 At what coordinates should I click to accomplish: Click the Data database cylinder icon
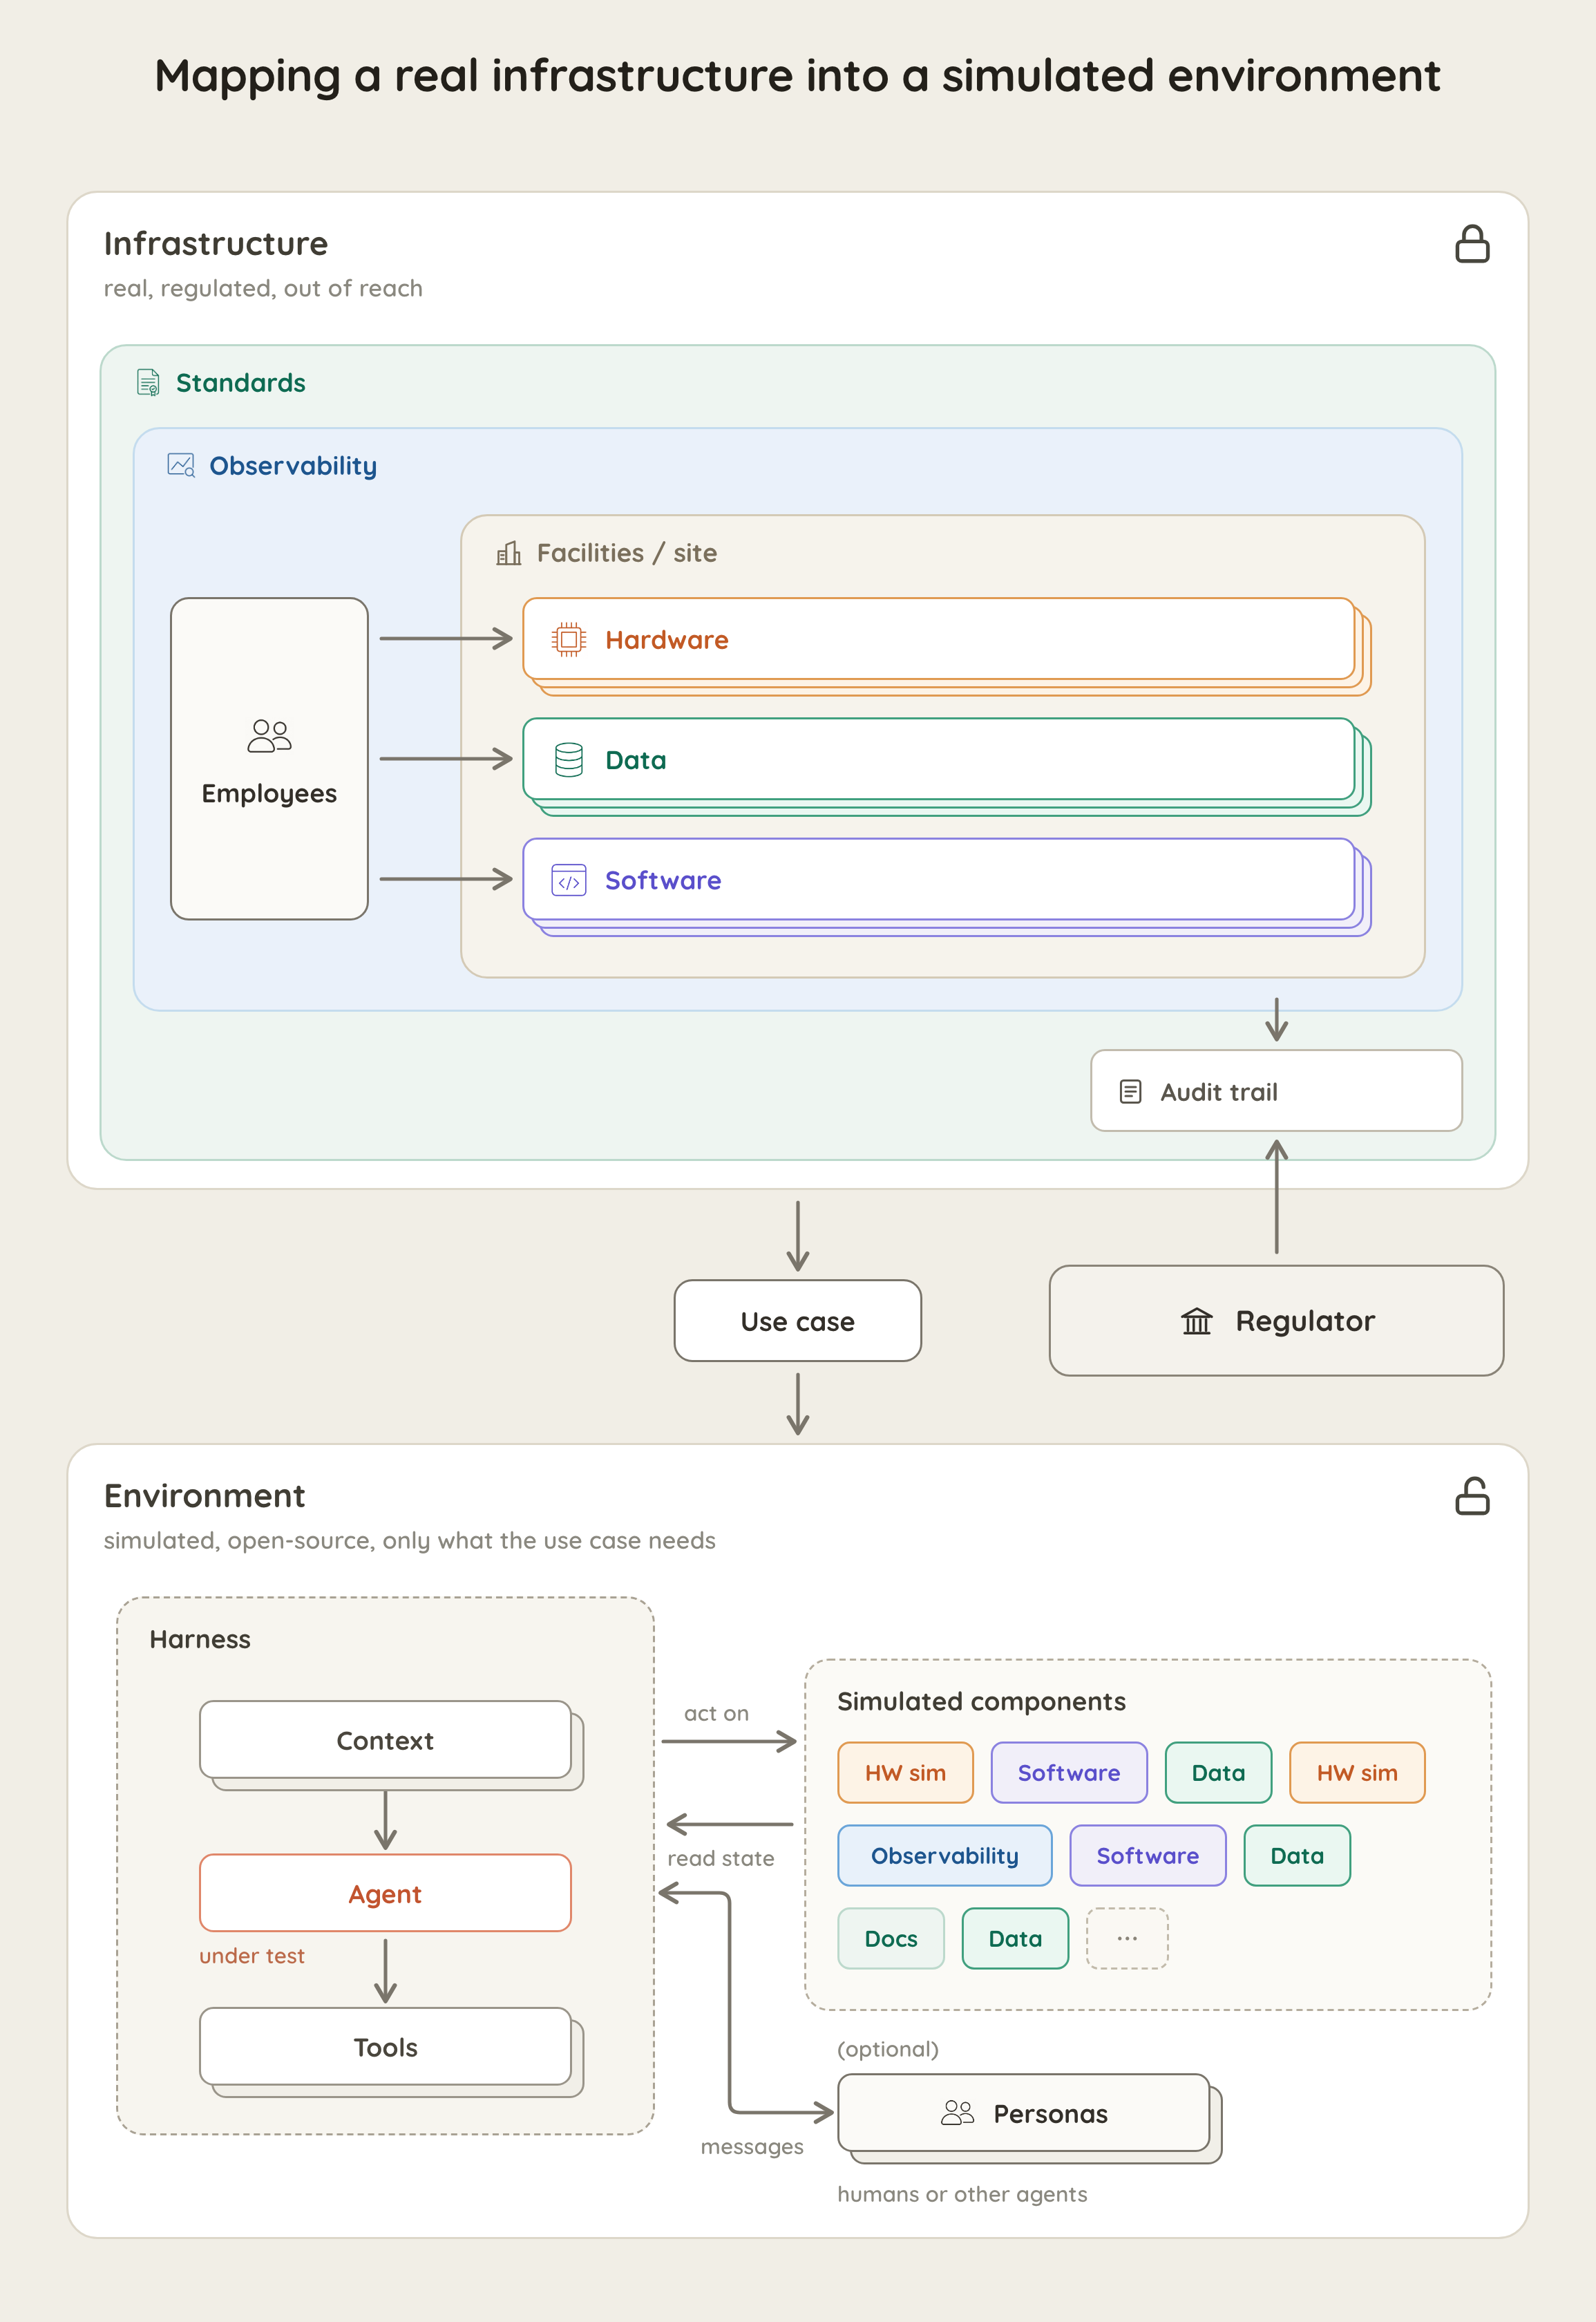(x=569, y=760)
